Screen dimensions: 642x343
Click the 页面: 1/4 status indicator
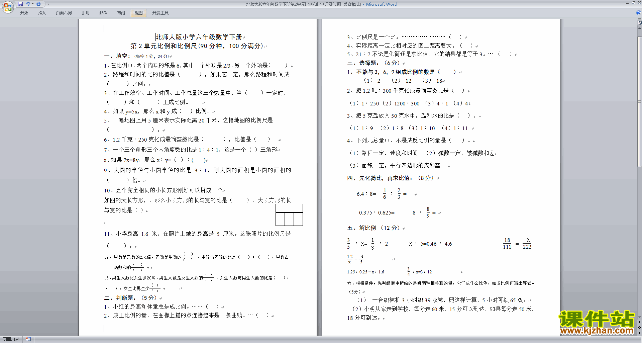click(11, 339)
